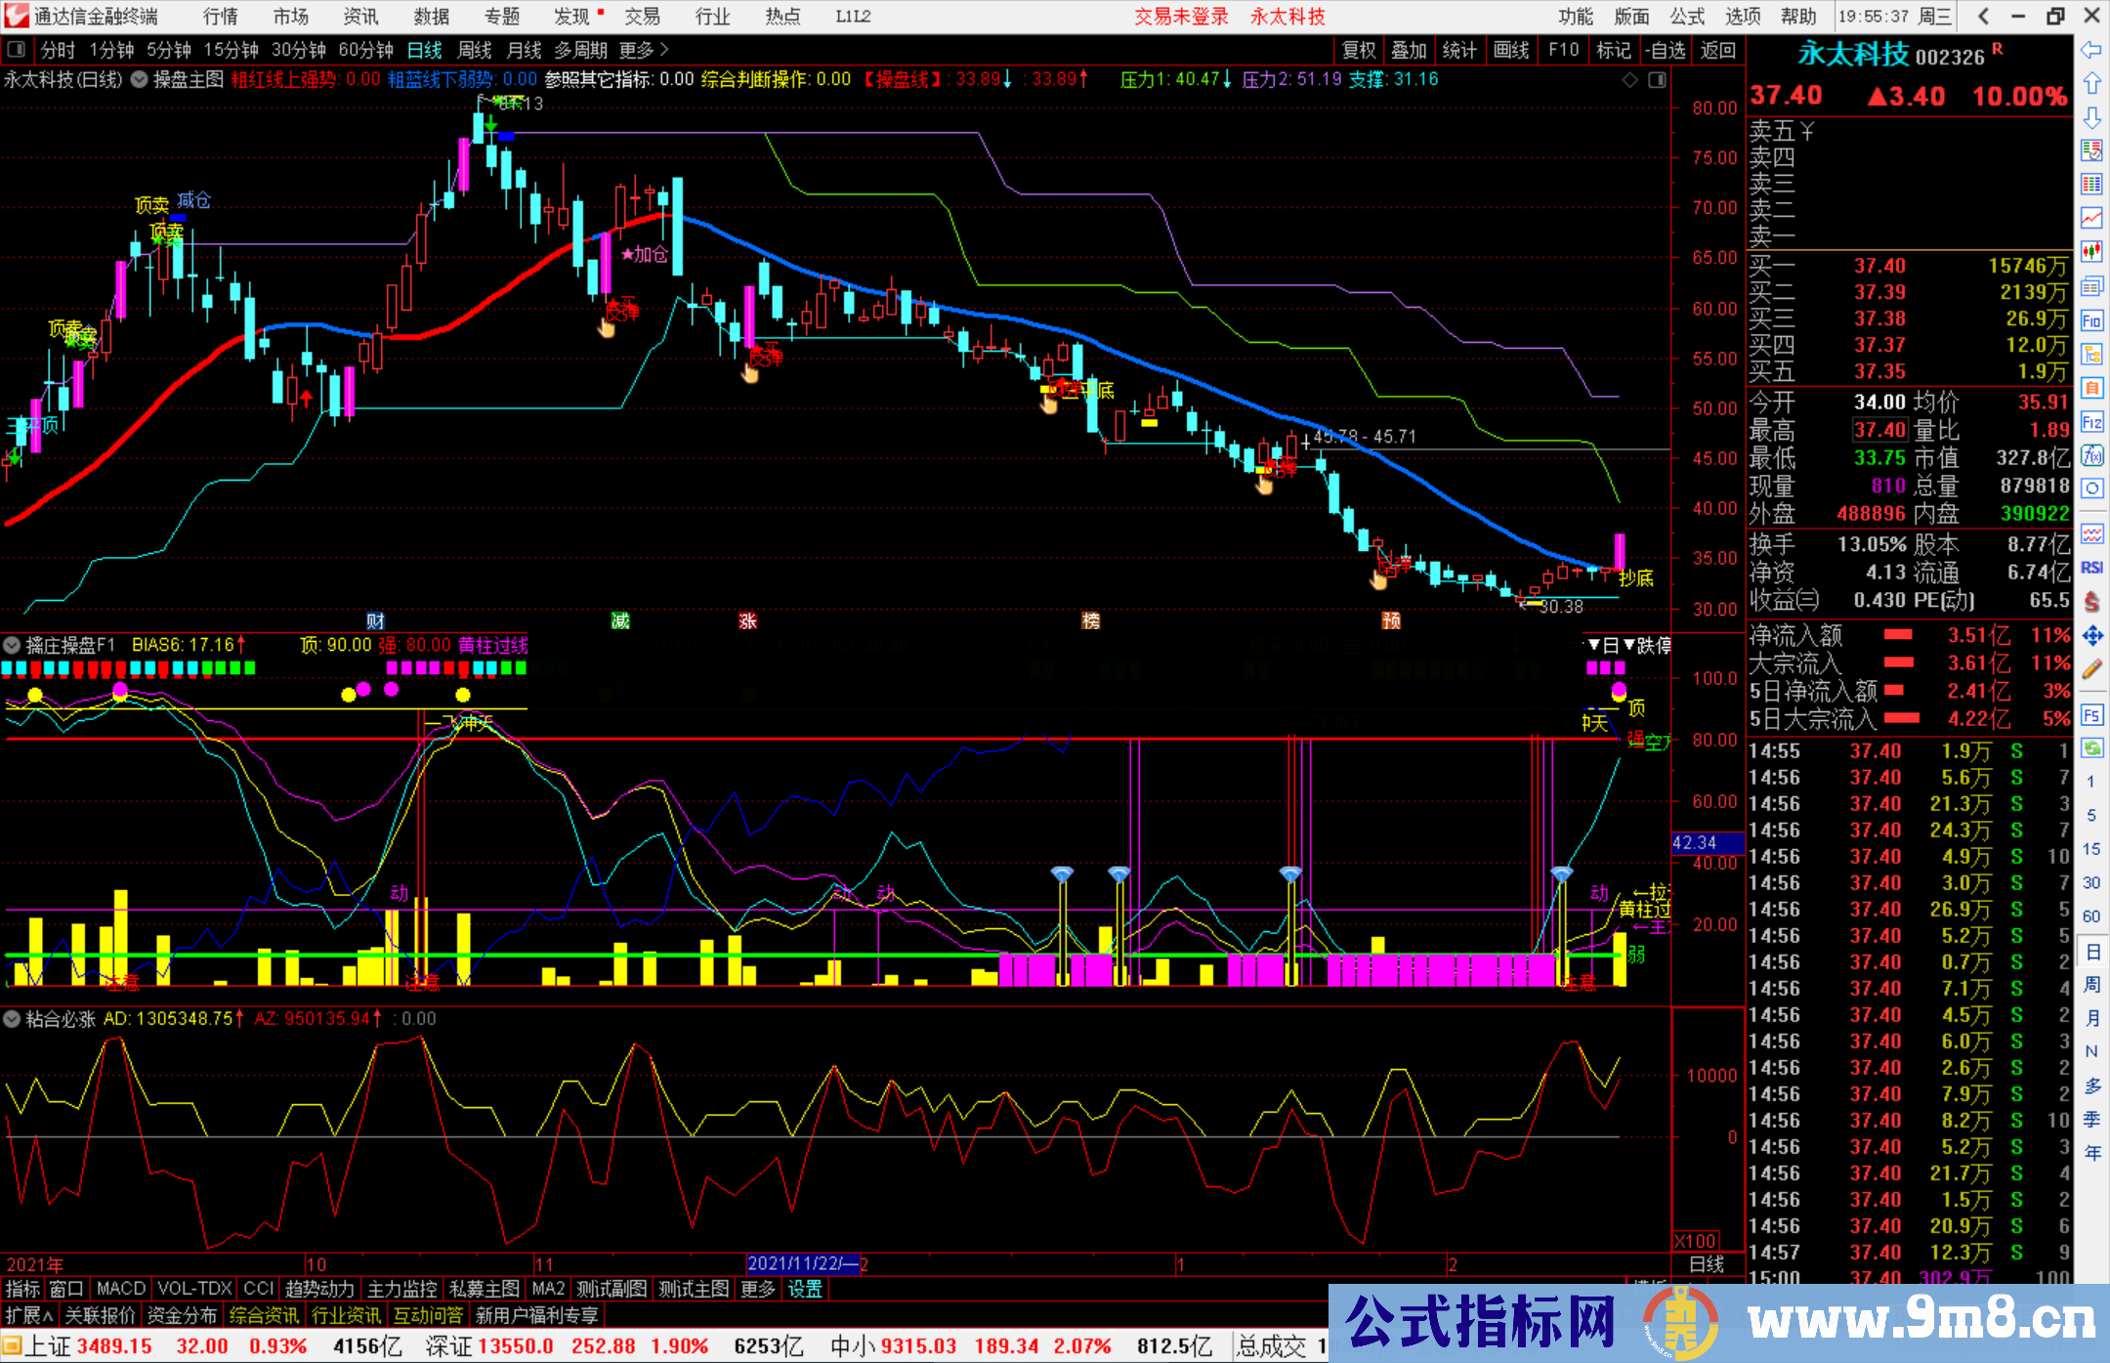Screen dimensions: 2110x1363
Task: Select the pencil drawing tool icon
Action: pyautogui.click(x=2091, y=669)
